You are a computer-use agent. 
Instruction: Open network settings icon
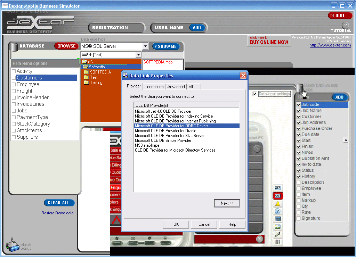[12, 245]
